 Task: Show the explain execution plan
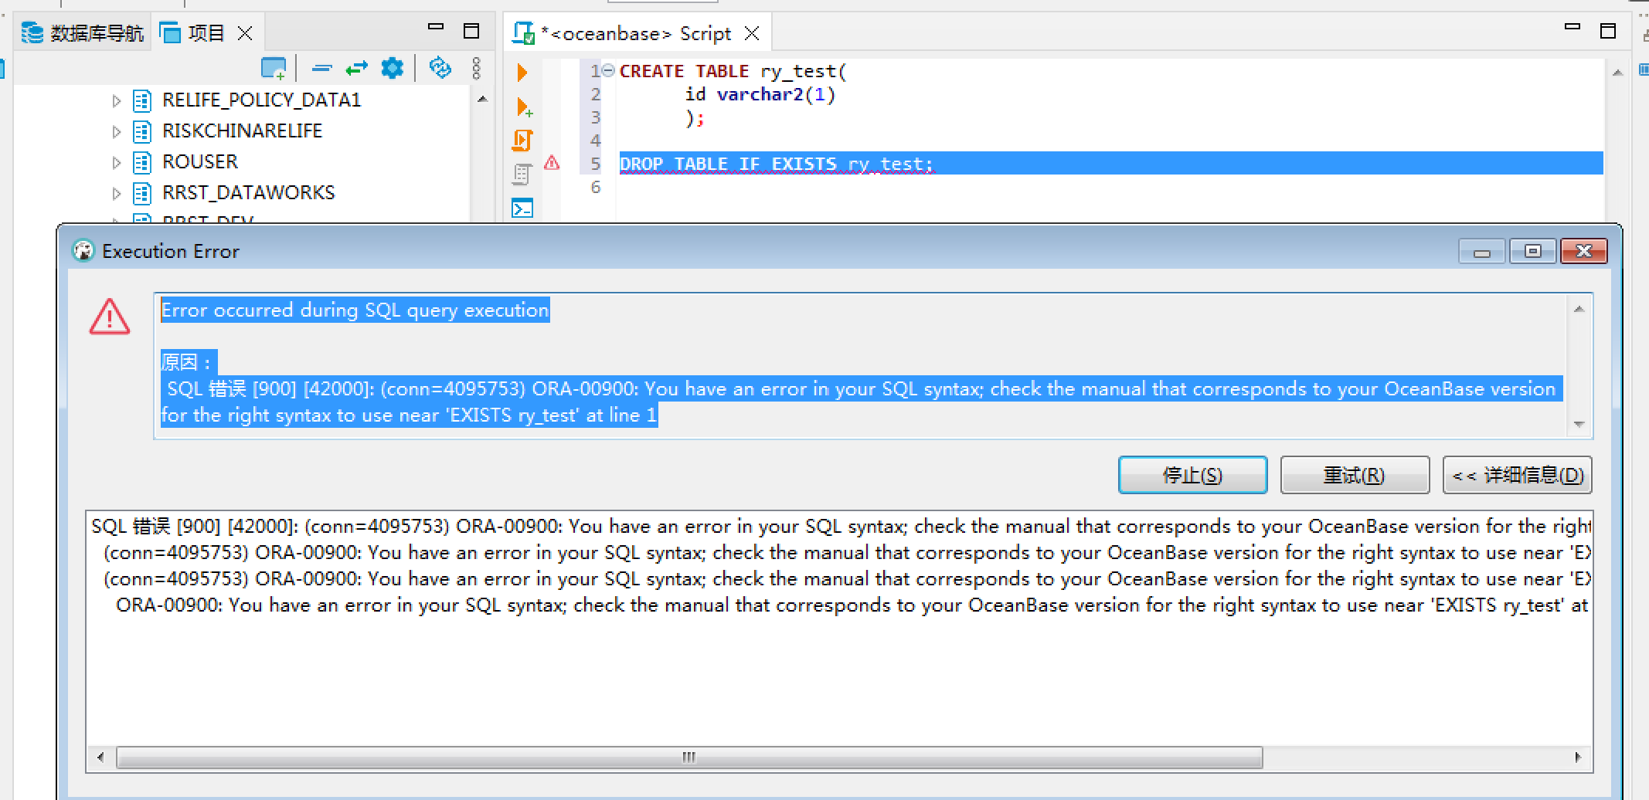(x=522, y=175)
